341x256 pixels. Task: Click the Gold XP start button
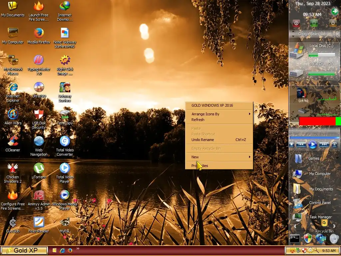click(x=24, y=251)
